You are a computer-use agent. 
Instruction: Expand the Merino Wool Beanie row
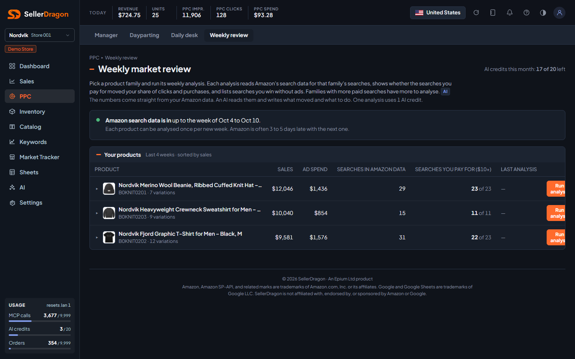97,189
